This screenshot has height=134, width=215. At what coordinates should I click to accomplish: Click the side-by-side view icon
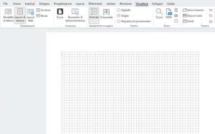point(211,10)
